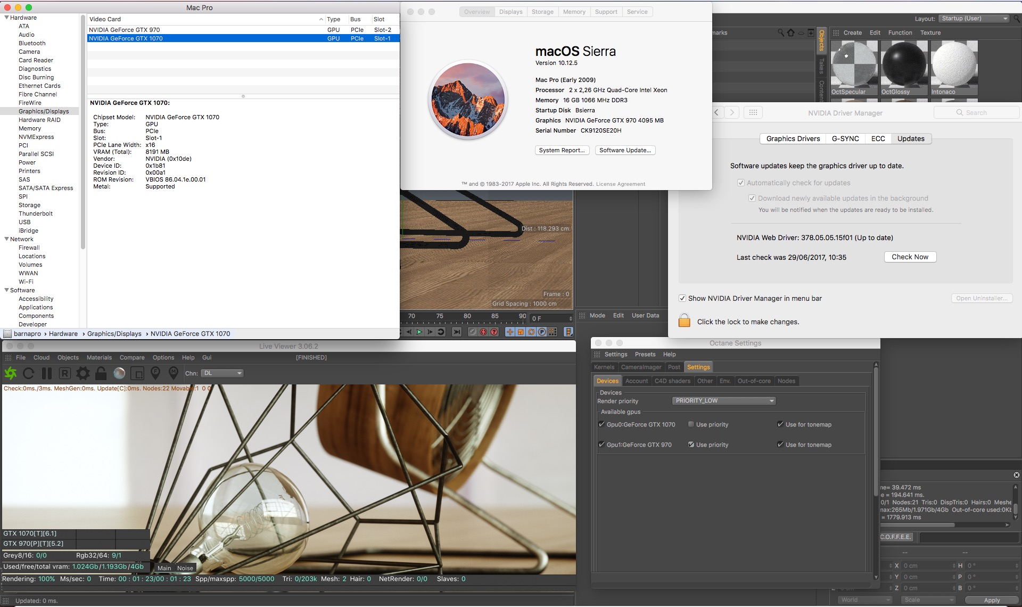
Task: Switch to Graphics Drivers tab
Action: pyautogui.click(x=793, y=138)
